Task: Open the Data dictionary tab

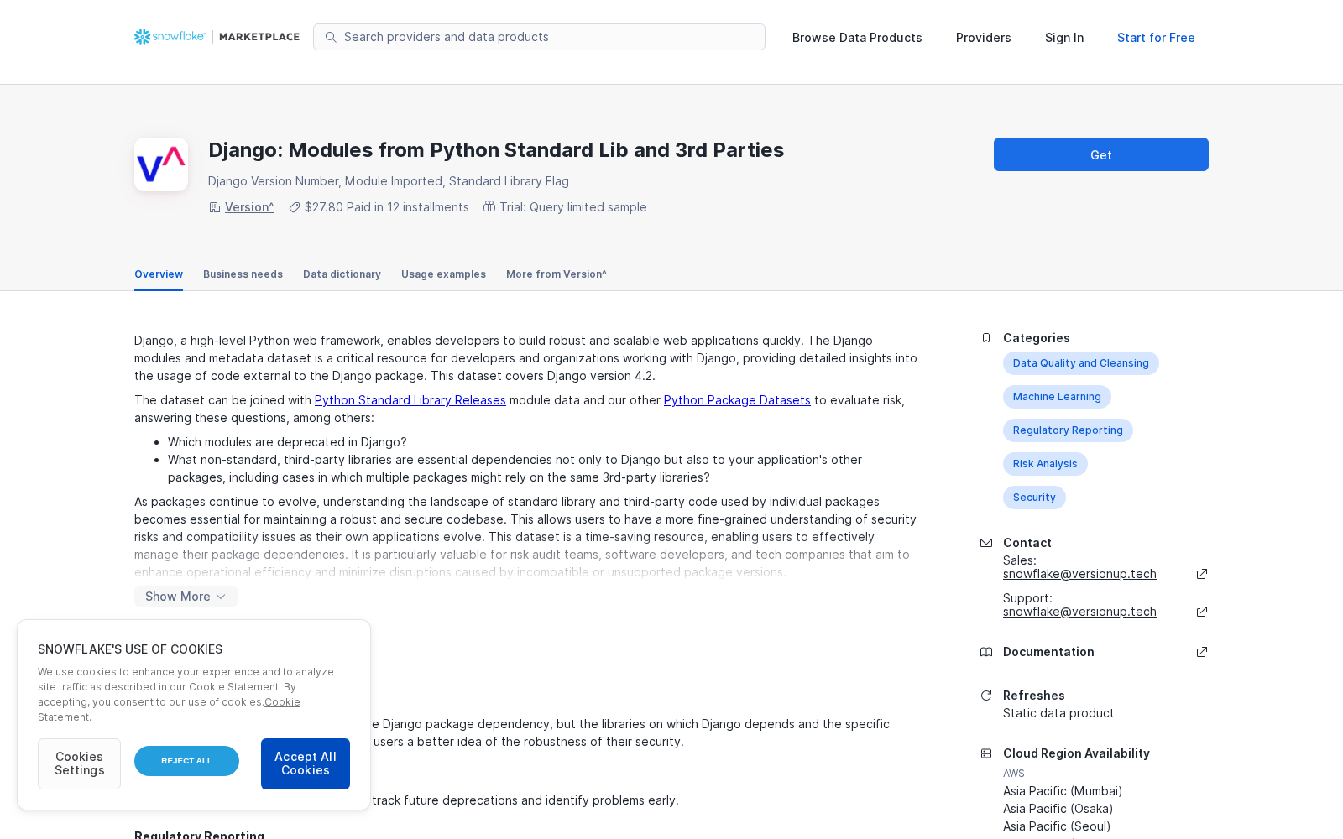Action: (x=342, y=274)
